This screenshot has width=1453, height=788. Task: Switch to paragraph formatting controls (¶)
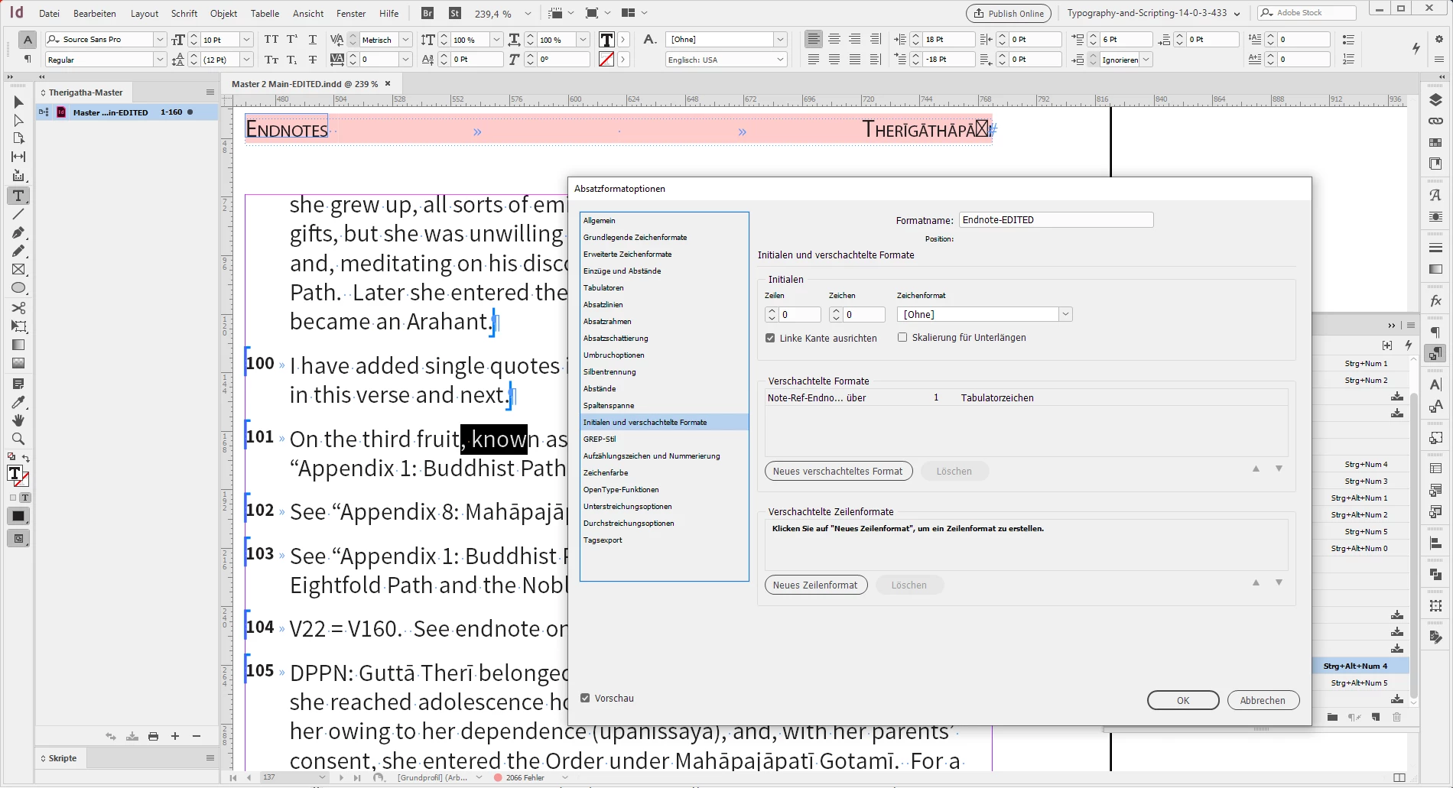point(28,60)
